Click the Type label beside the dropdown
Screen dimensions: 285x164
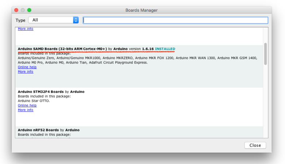click(x=20, y=20)
